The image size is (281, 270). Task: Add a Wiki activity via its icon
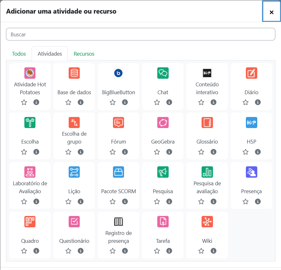point(207,222)
